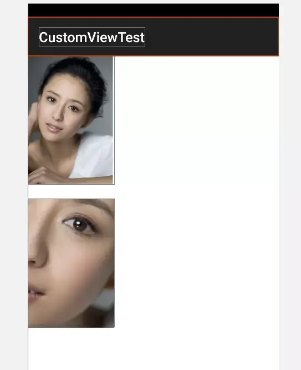This screenshot has height=370, width=301.
Task: Click the CustomViewTest title text
Action: tap(92, 37)
